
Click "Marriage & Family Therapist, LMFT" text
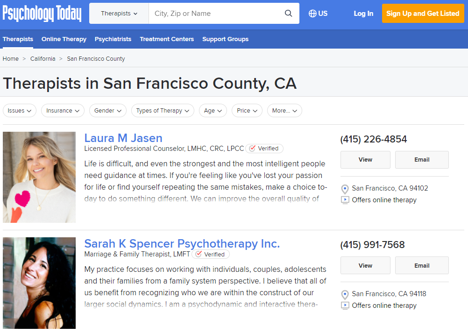(x=137, y=254)
